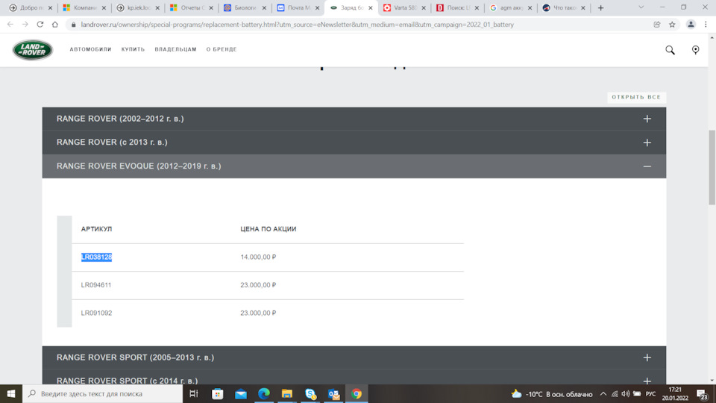Open the КУПИТЬ menu
Image resolution: width=716 pixels, height=403 pixels.
(133, 49)
